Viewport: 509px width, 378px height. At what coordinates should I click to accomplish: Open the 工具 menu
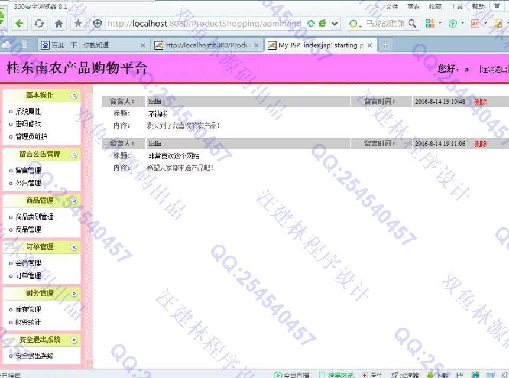point(456,6)
